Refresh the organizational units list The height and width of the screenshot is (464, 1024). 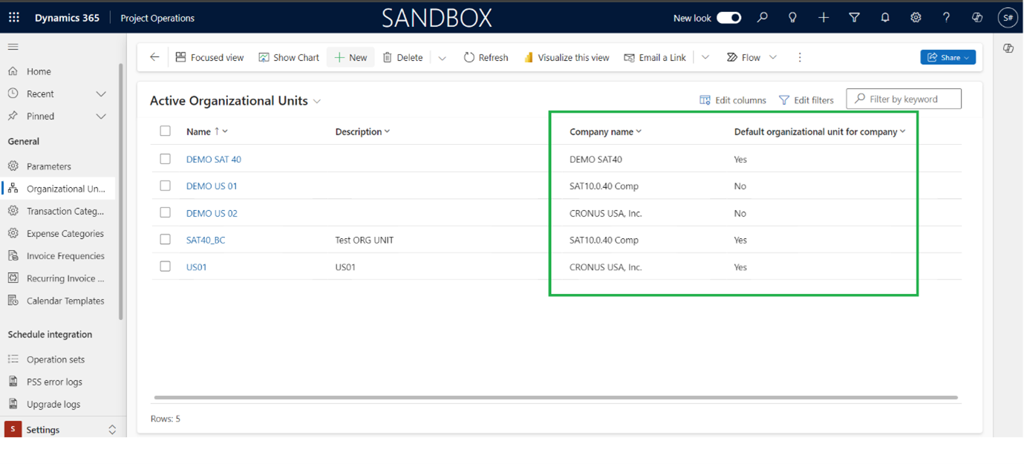(x=486, y=57)
